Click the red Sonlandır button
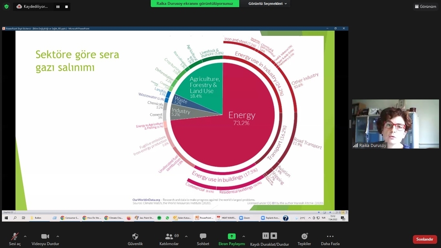 point(425,239)
